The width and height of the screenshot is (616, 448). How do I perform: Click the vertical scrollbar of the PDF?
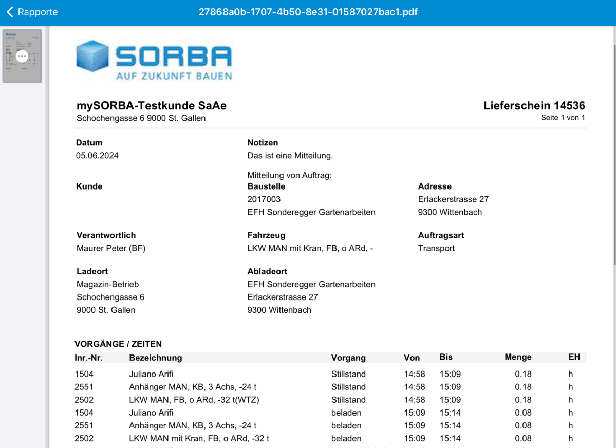tap(614, 155)
